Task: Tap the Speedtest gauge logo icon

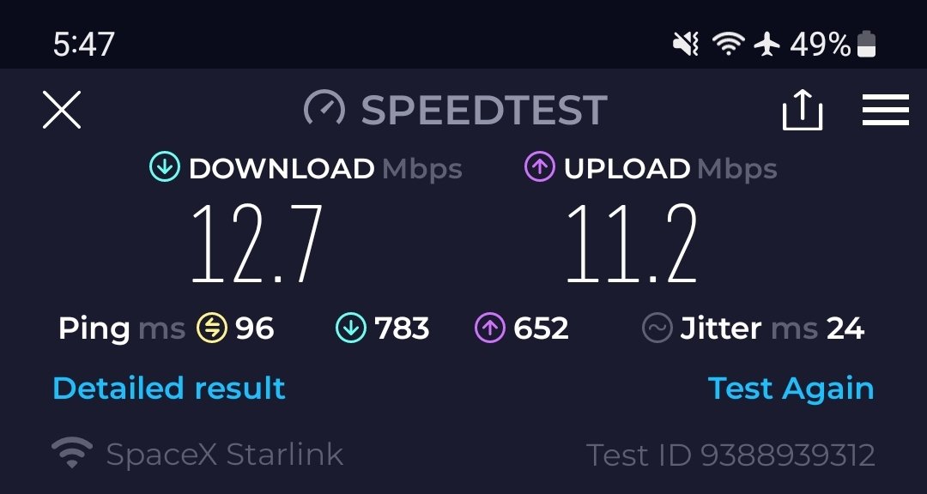Action: 324,109
